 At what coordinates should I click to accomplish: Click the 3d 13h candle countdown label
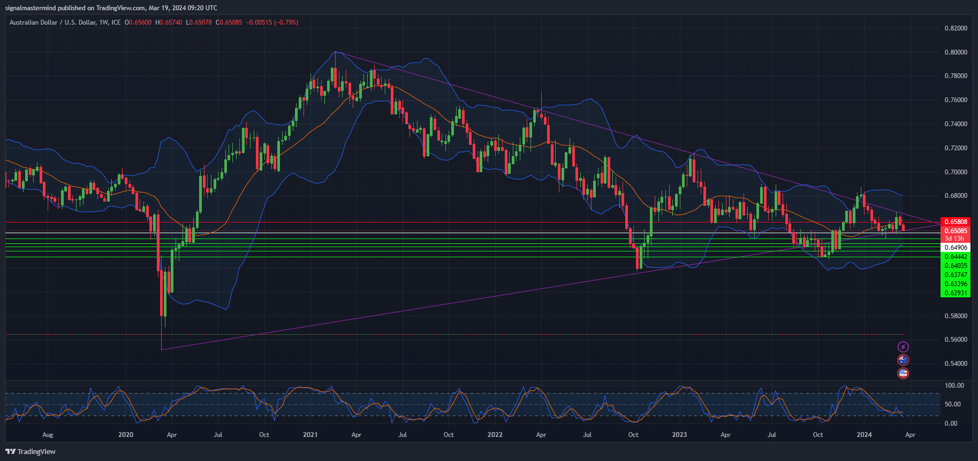pos(956,239)
